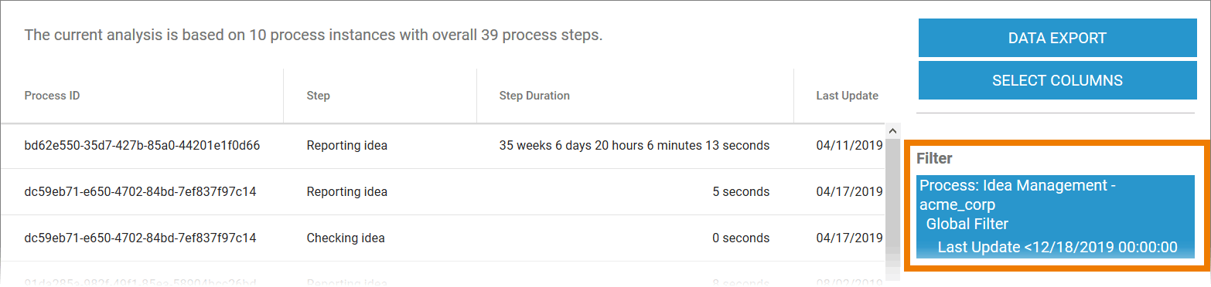The height and width of the screenshot is (287, 1211).
Task: Open the SELECT COLUMNS button
Action: 1057,80
